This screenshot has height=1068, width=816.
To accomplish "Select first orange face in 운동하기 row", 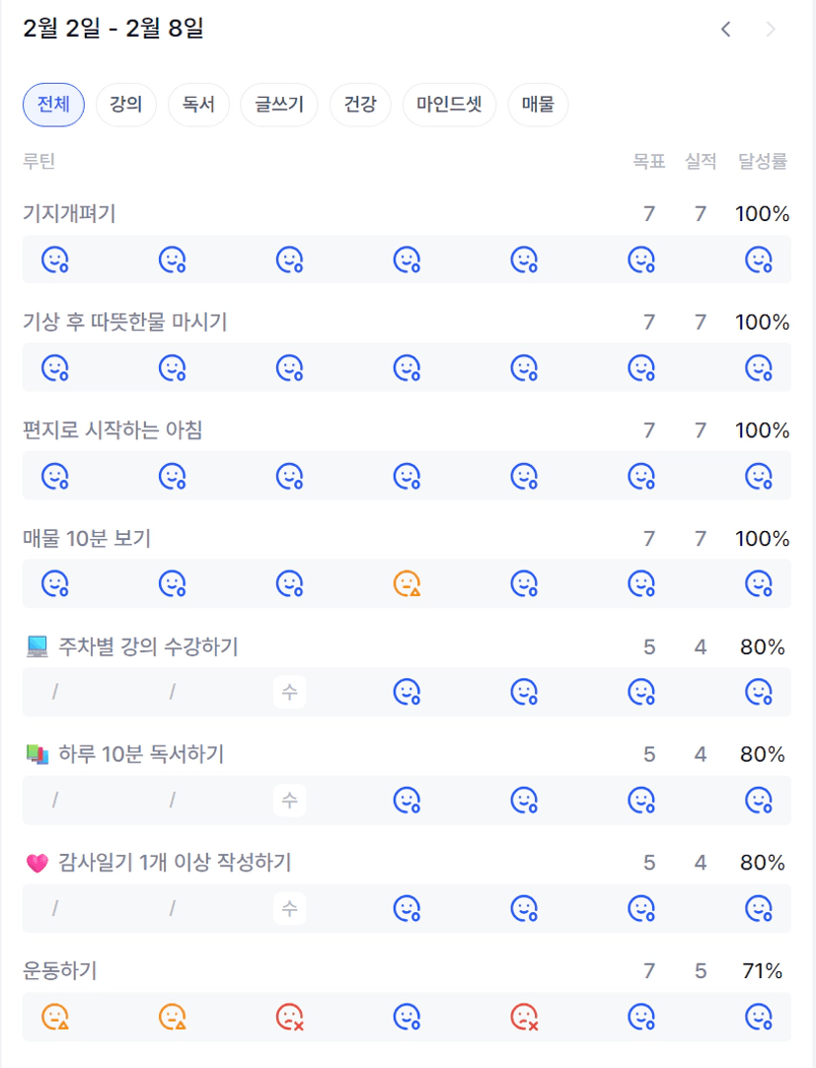I will pyautogui.click(x=55, y=1017).
